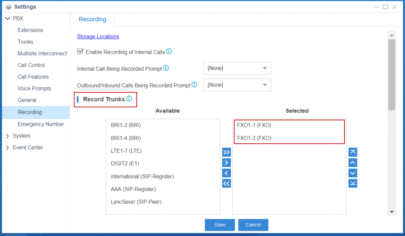Expand the Event Center sidebar section
Viewport: 405px width, 236px height.
click(8, 148)
